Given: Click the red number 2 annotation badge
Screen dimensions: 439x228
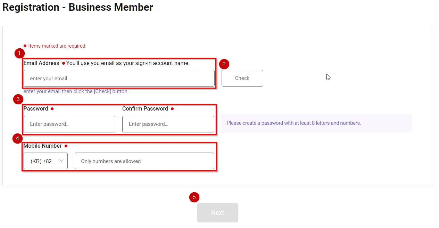Looking at the screenshot, I should [224, 64].
